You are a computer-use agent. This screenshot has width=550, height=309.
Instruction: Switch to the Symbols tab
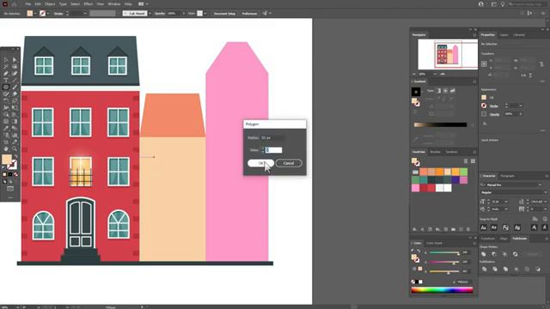[451, 152]
